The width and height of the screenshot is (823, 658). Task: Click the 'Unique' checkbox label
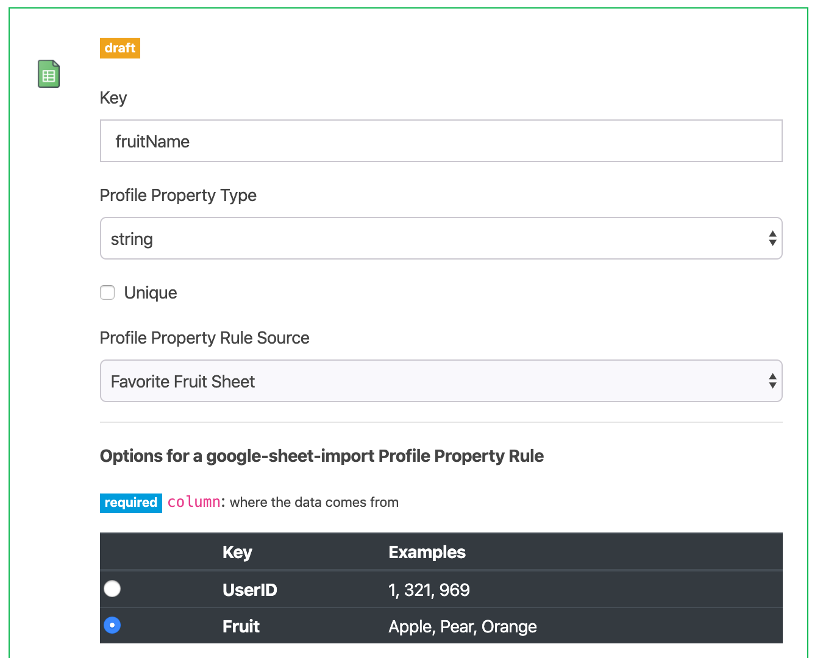pyautogui.click(x=151, y=293)
